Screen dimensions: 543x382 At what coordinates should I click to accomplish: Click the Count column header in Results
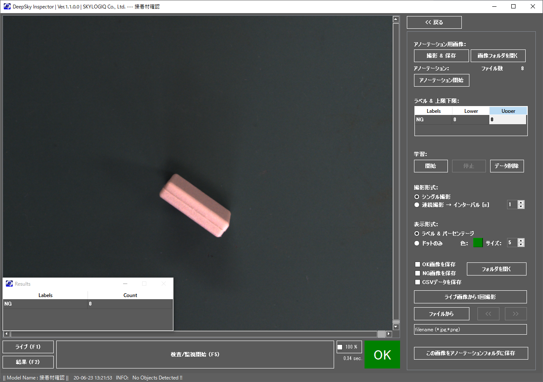click(x=130, y=295)
